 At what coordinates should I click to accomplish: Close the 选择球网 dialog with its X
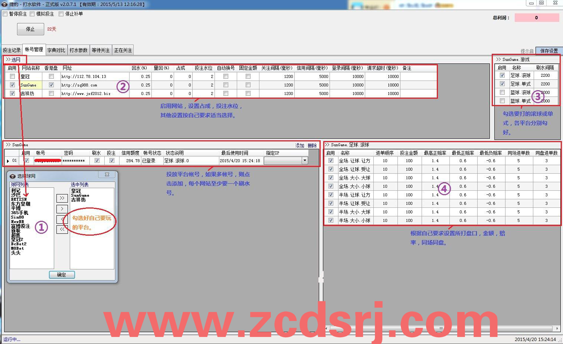pyautogui.click(x=107, y=174)
